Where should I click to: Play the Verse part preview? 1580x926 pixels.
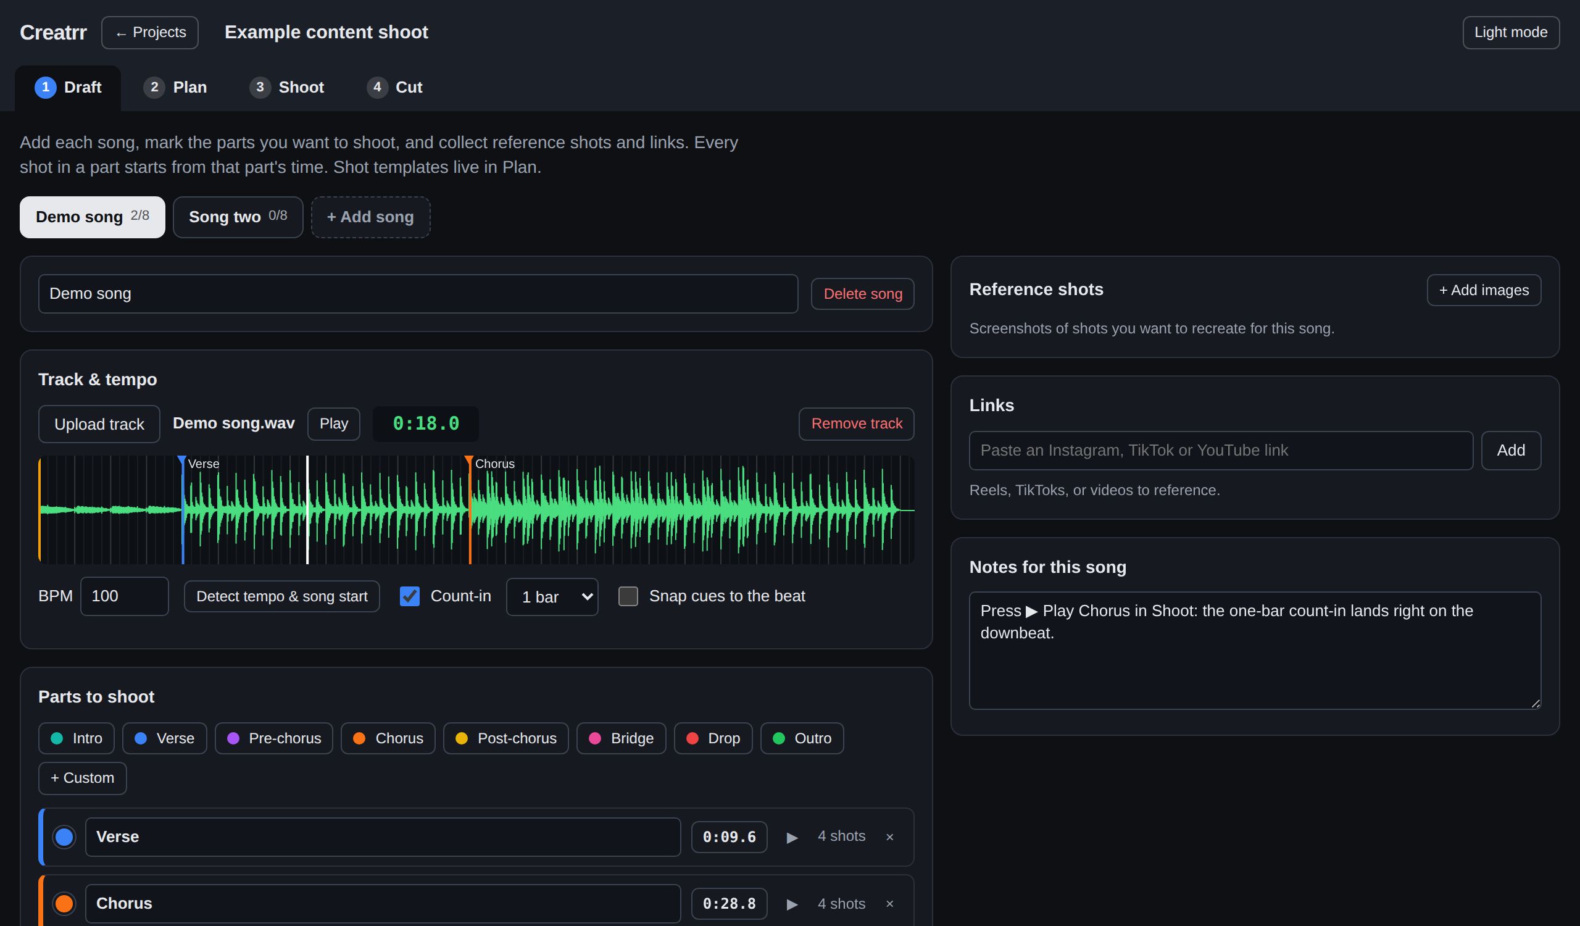(x=792, y=837)
